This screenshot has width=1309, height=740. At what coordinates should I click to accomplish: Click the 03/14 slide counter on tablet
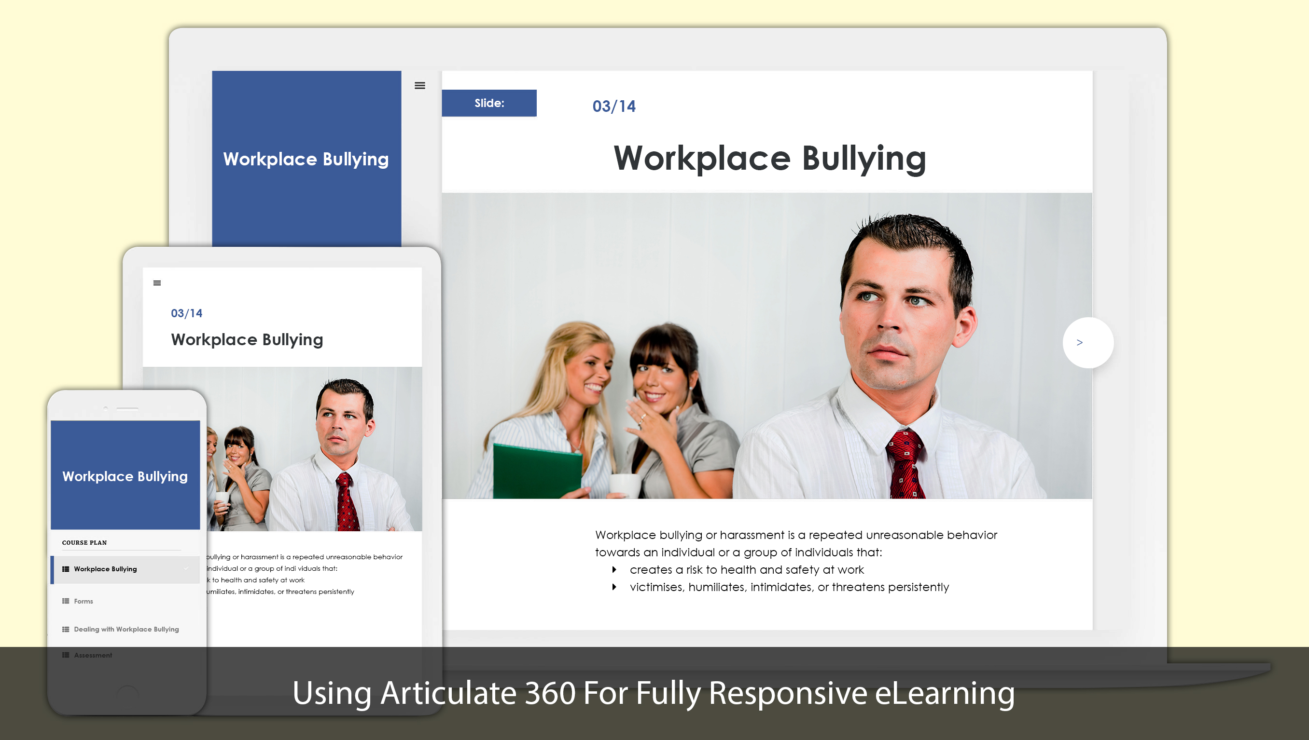coord(187,313)
